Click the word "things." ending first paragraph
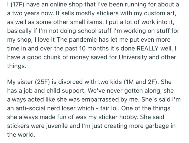 pyautogui.click(x=16, y=66)
